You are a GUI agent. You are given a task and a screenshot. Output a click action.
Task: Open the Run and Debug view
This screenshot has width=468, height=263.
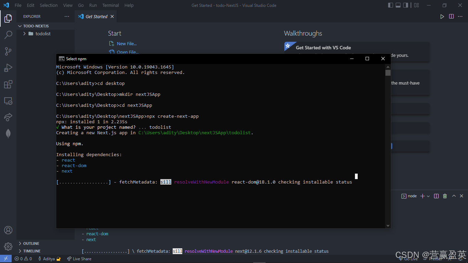(x=8, y=68)
